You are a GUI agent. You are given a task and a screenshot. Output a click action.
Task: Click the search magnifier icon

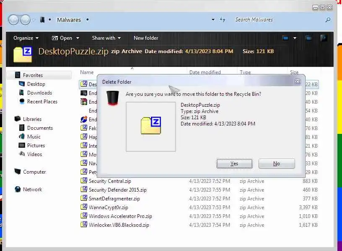coord(328,20)
